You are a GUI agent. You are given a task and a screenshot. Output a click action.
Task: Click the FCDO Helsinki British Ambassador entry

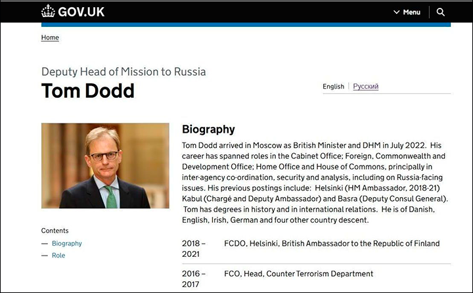pos(332,243)
